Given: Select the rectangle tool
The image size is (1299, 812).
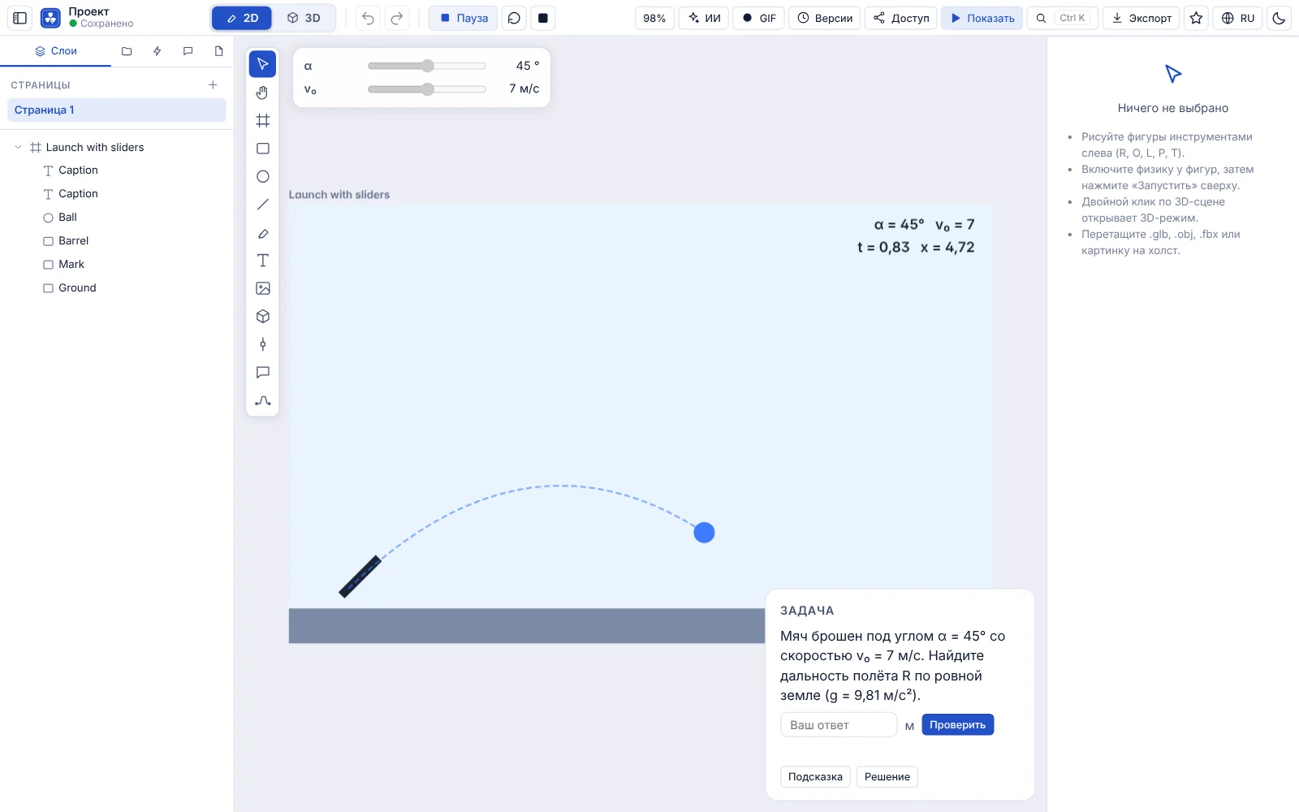Looking at the screenshot, I should [262, 149].
